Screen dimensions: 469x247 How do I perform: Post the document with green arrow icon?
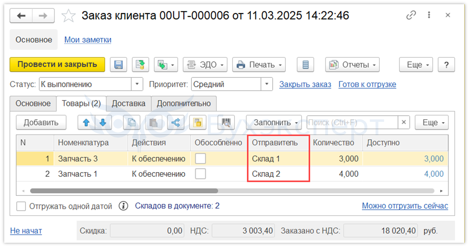pyautogui.click(x=140, y=65)
